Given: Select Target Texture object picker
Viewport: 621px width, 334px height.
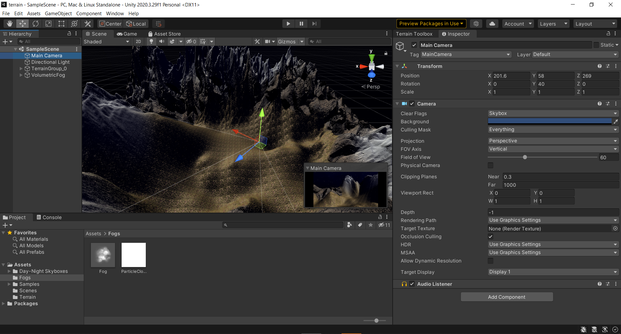Looking at the screenshot, I should click(615, 228).
